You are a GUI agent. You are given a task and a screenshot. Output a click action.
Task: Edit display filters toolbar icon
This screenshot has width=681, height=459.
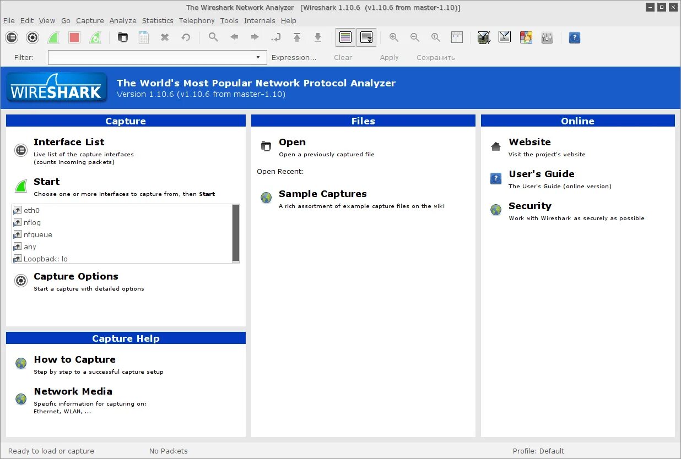[505, 37]
